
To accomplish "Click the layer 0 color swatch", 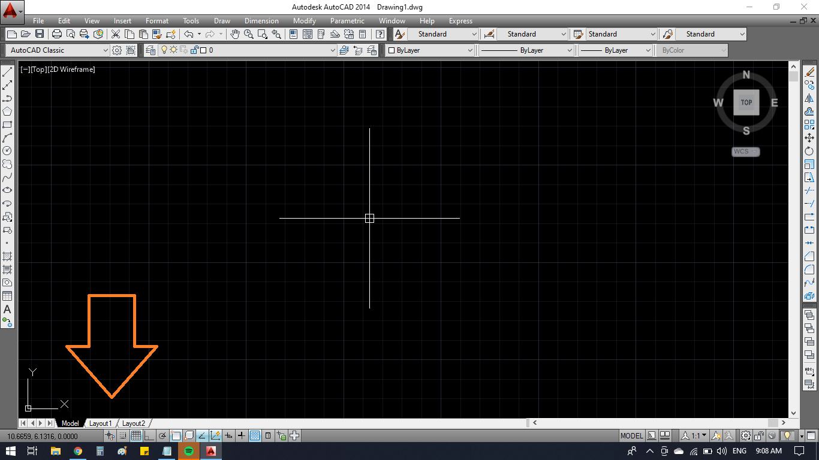I will pos(203,50).
